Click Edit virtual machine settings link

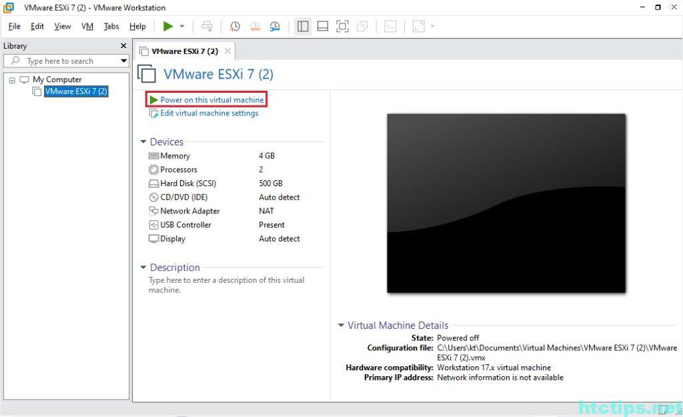pos(209,113)
